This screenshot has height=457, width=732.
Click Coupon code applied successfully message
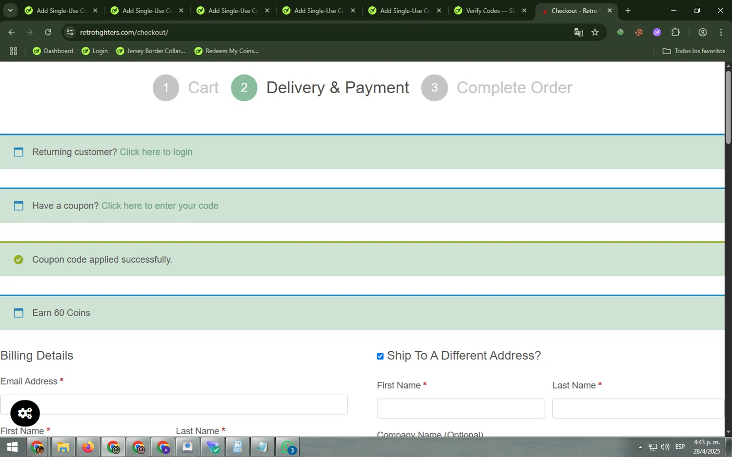102,260
